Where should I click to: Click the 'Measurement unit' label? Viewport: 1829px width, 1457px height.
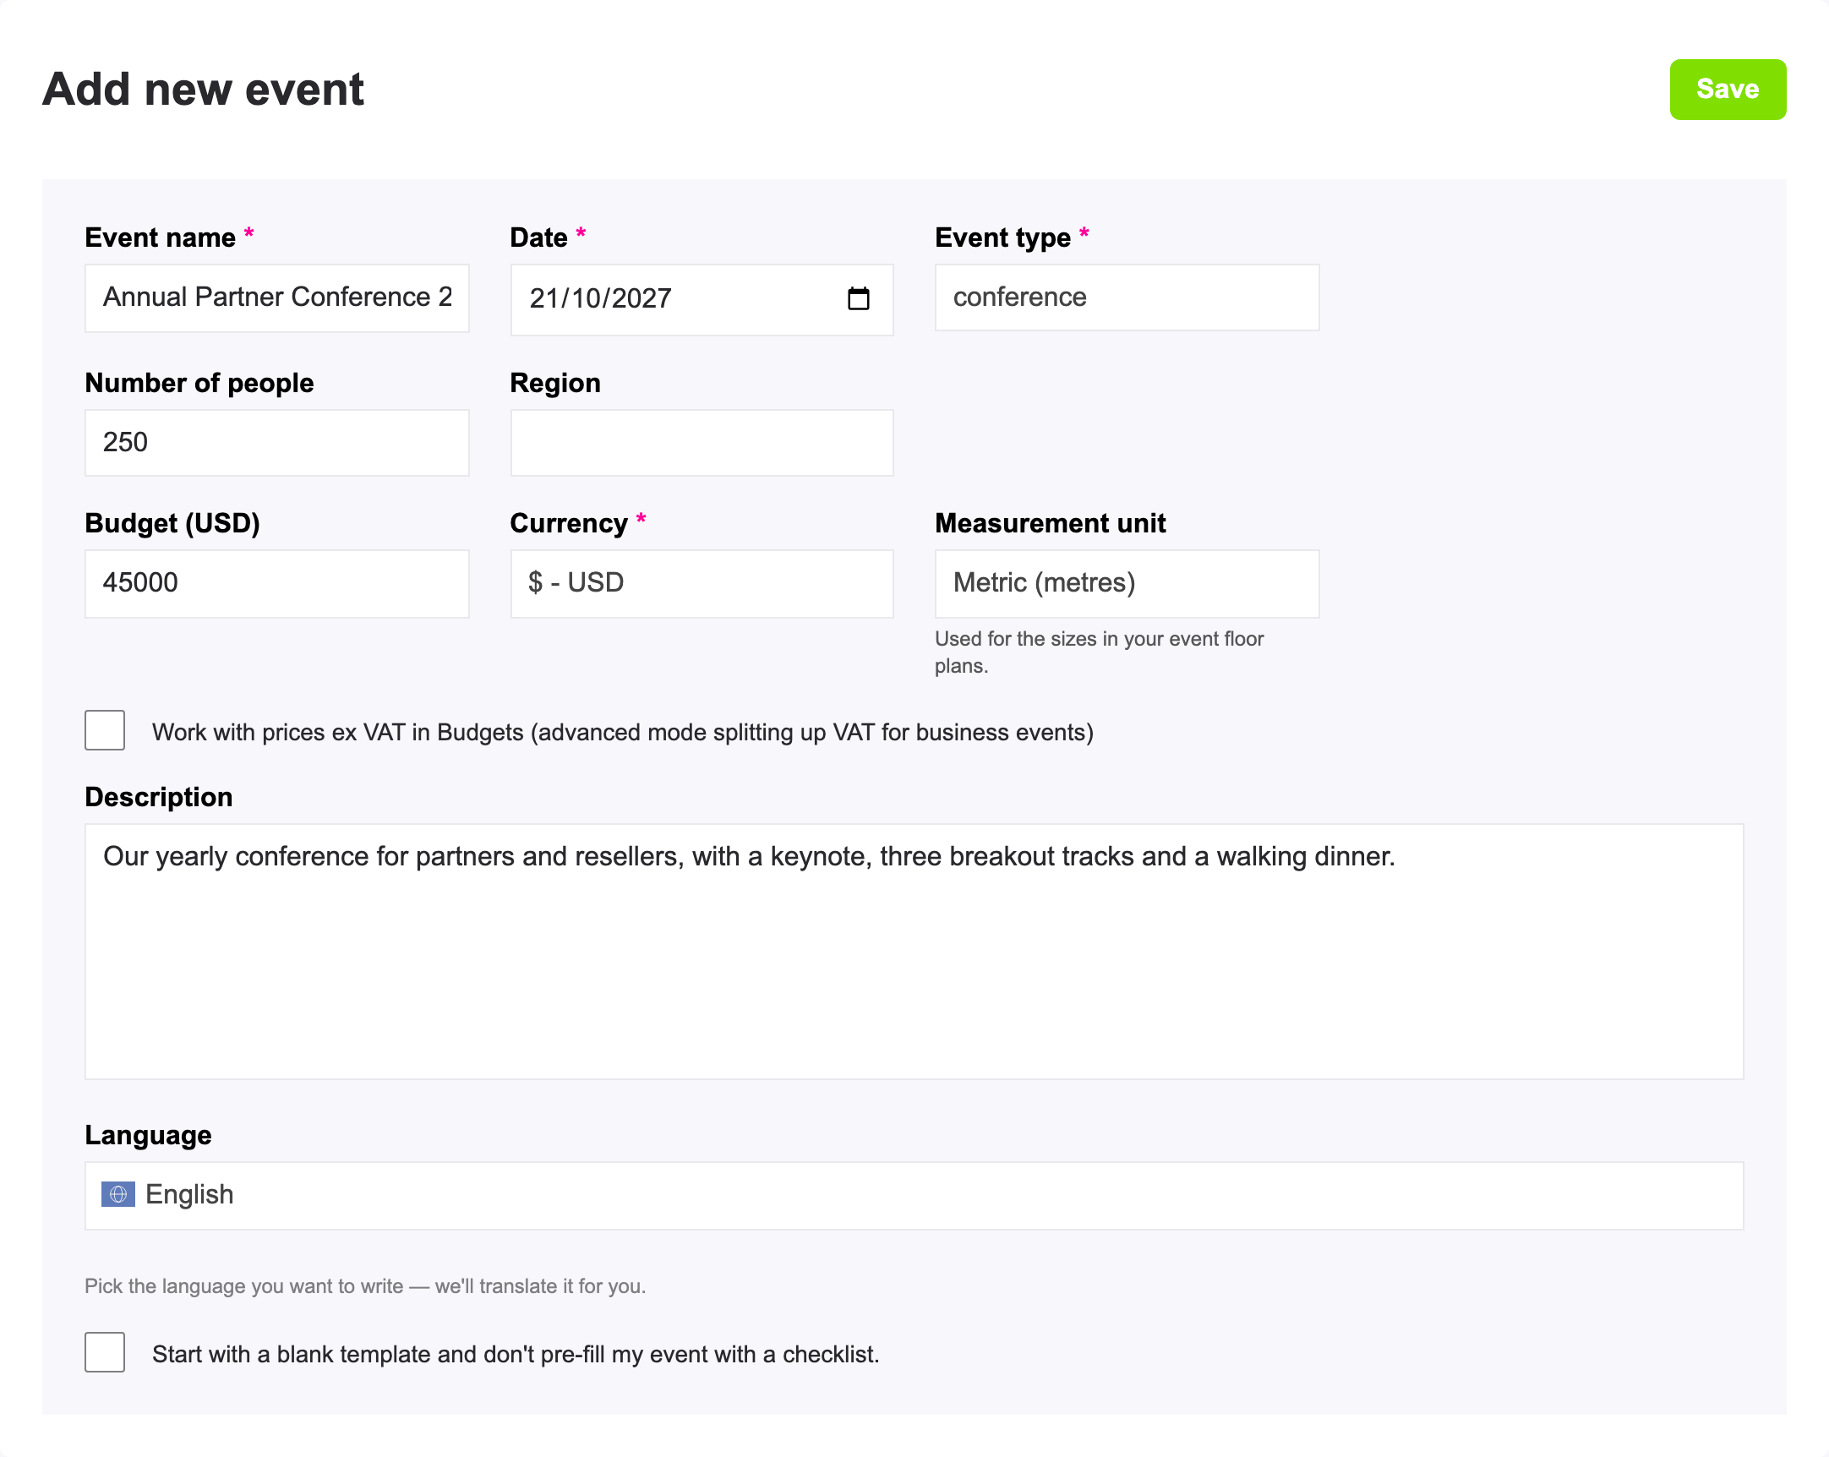[x=1051, y=523]
